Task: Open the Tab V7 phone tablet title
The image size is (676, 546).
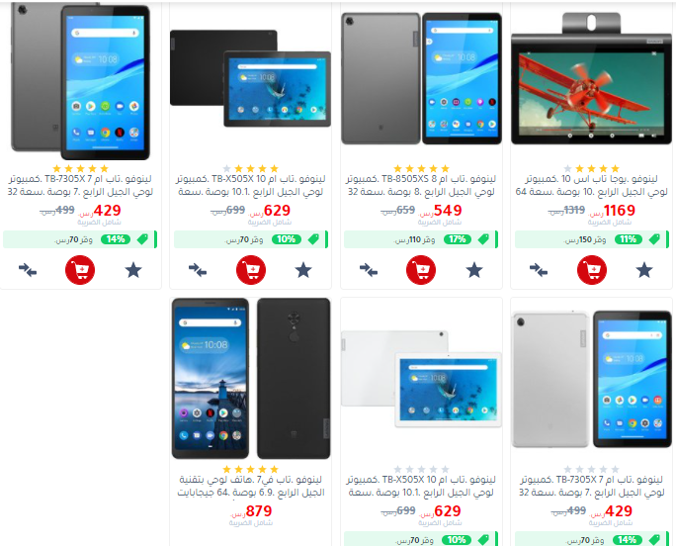Action: 251,486
